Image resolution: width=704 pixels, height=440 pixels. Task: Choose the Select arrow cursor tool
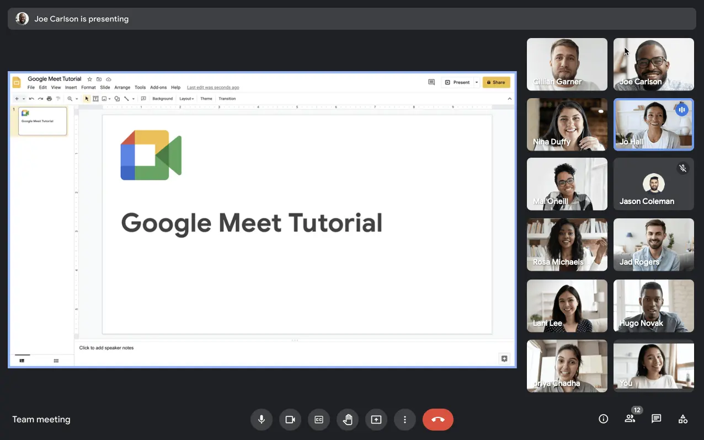click(x=87, y=99)
